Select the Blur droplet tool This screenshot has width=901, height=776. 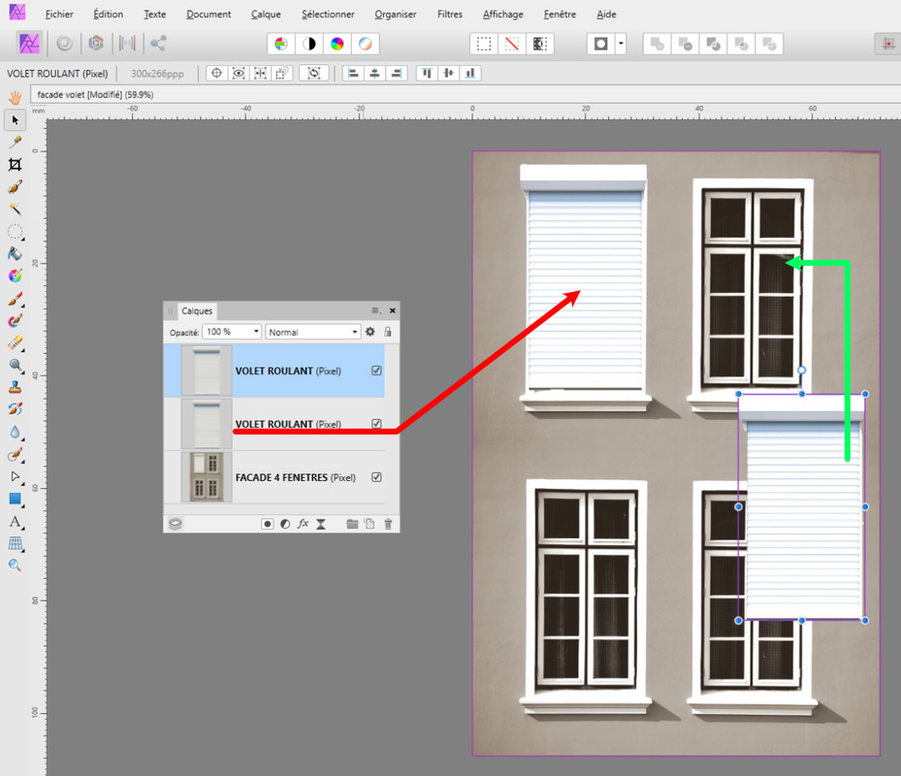(15, 432)
